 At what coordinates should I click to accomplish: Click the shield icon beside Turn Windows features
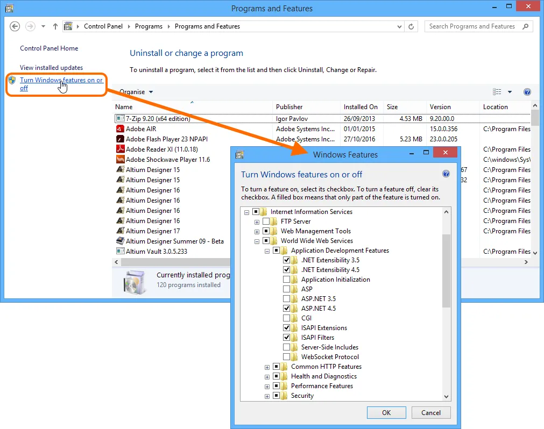12,80
